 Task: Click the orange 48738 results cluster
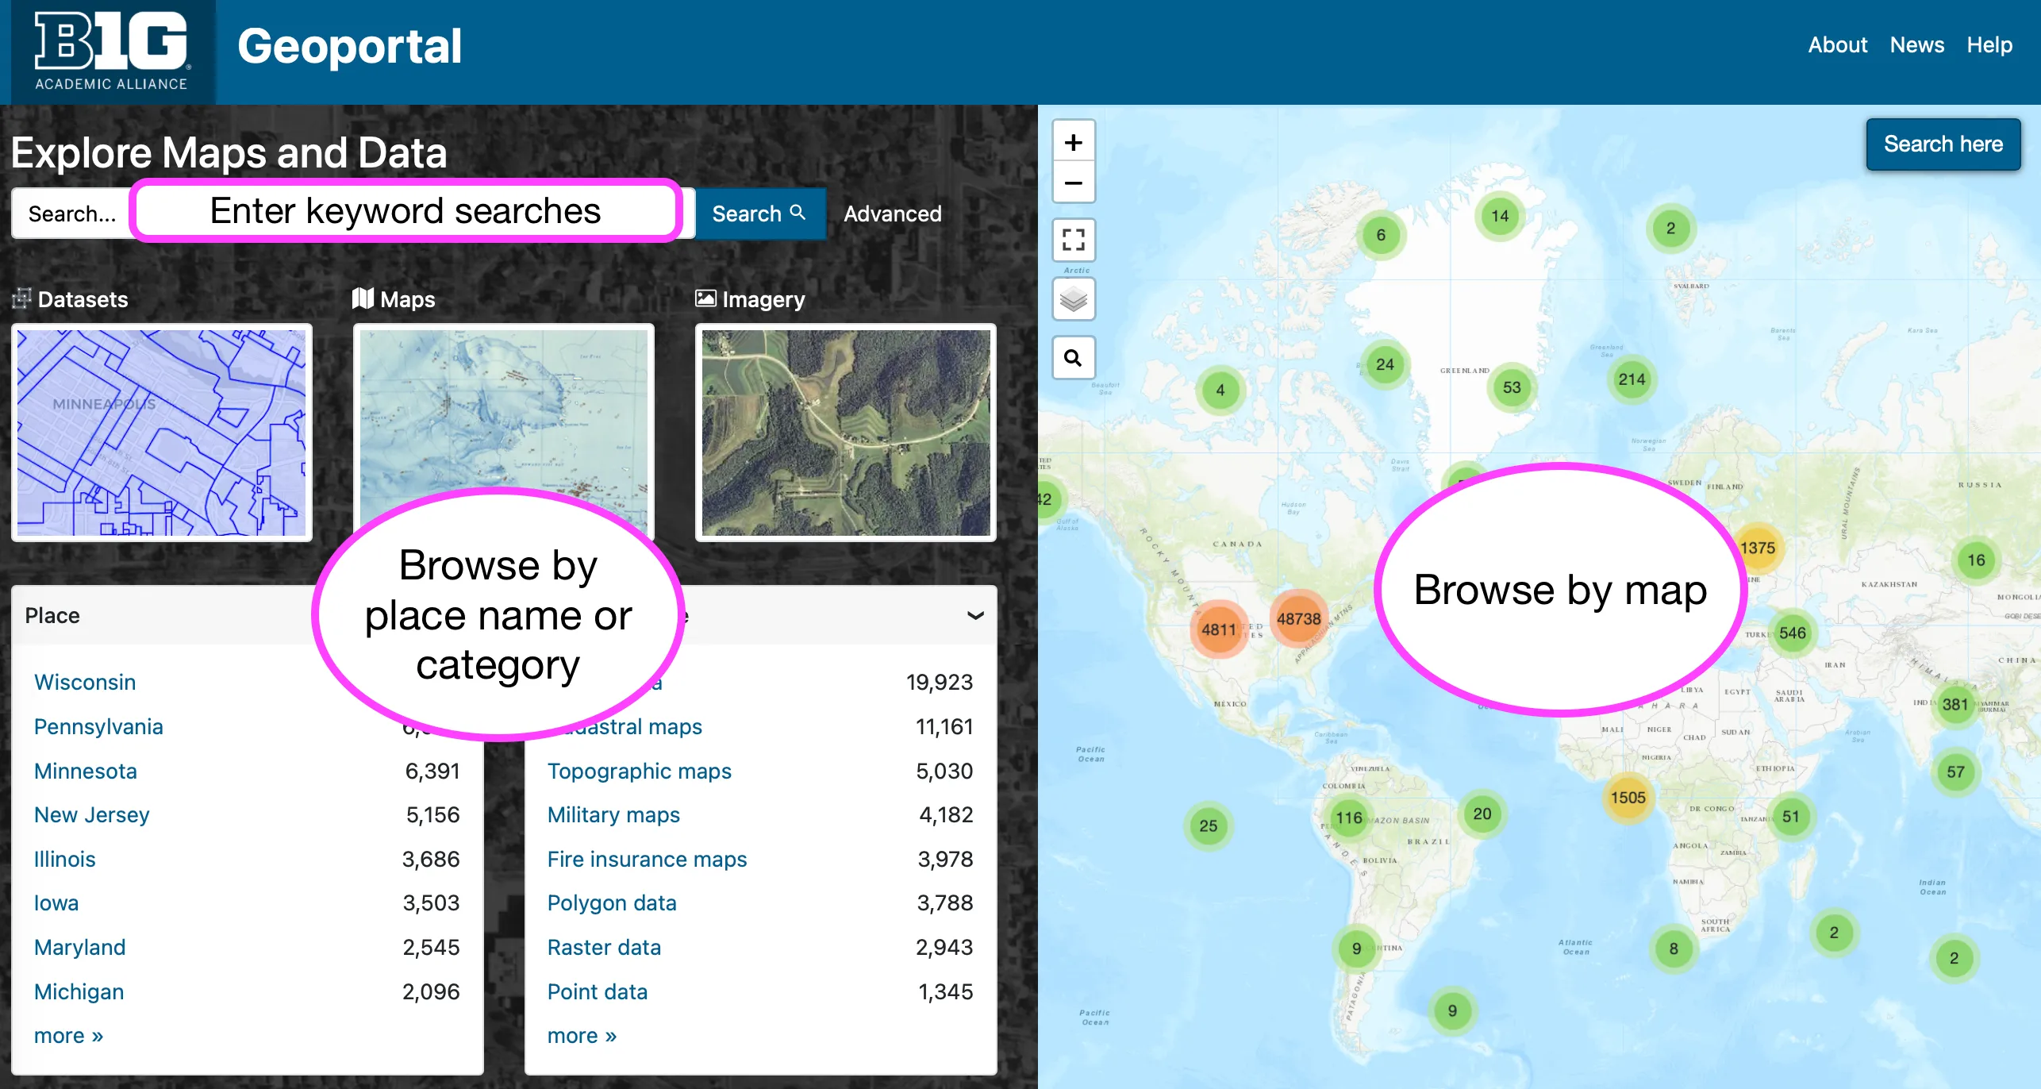click(x=1298, y=619)
